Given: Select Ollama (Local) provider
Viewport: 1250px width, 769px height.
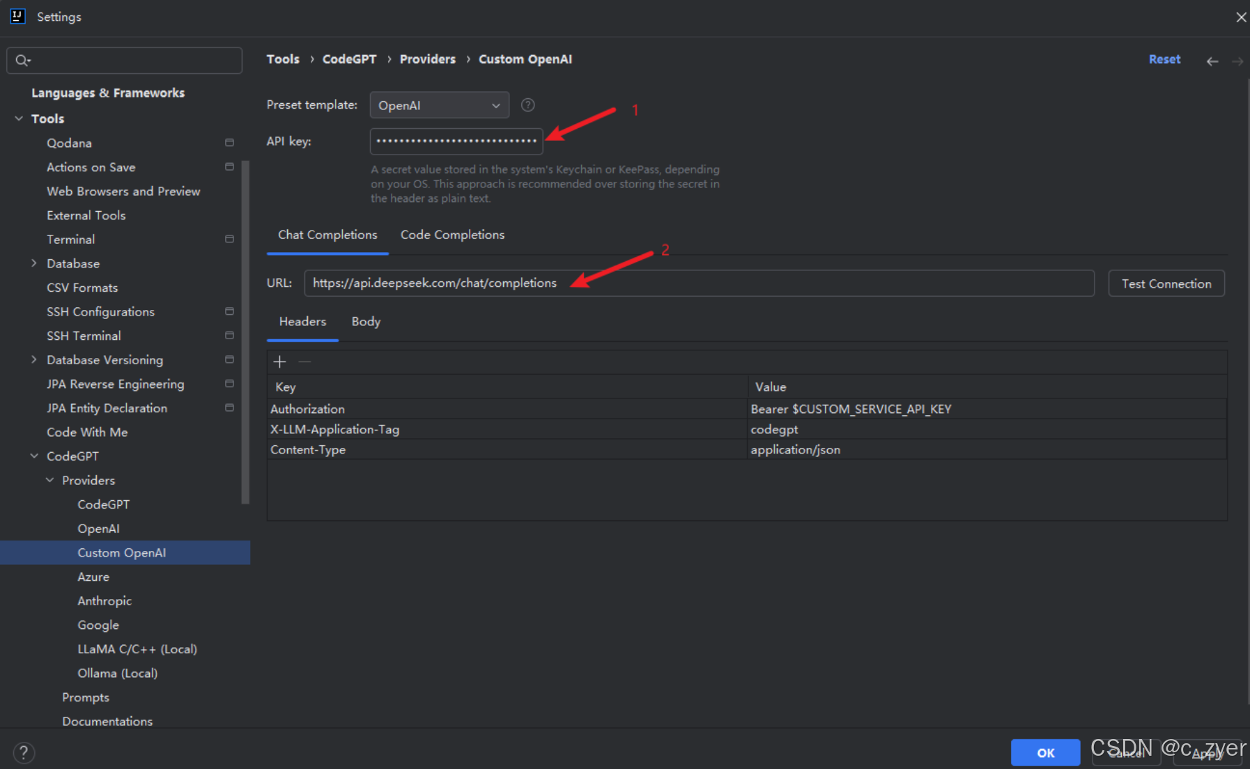Looking at the screenshot, I should click(117, 673).
